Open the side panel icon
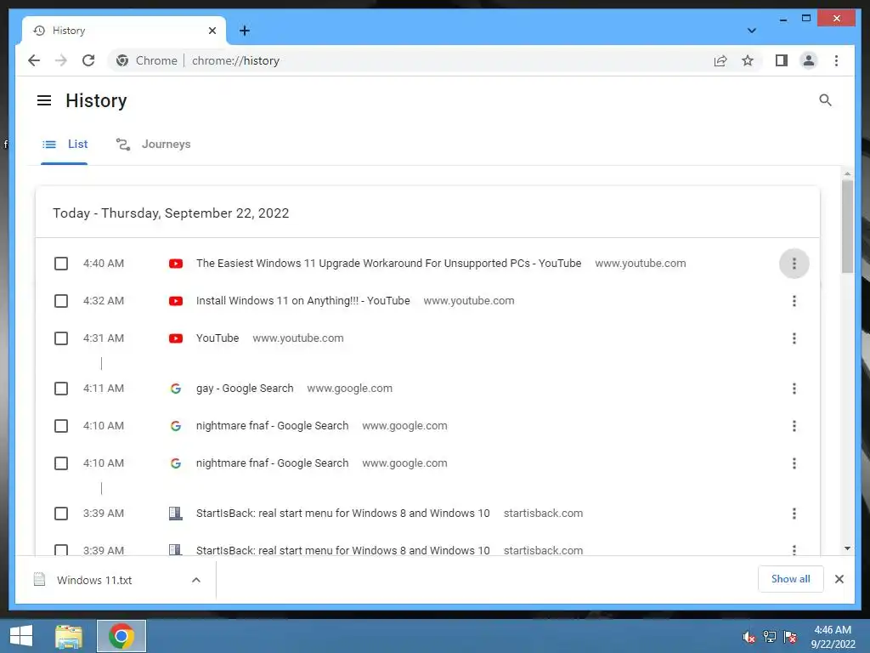The height and width of the screenshot is (653, 870). pos(782,60)
